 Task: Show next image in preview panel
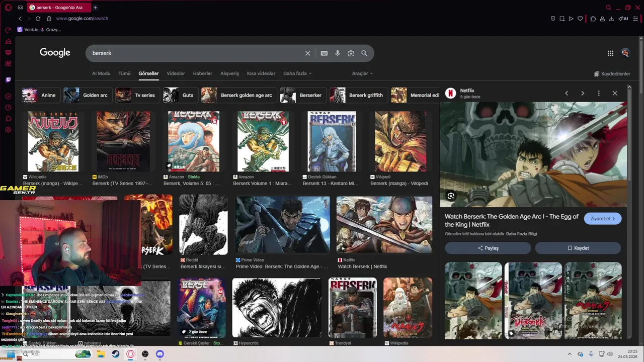[x=583, y=93]
